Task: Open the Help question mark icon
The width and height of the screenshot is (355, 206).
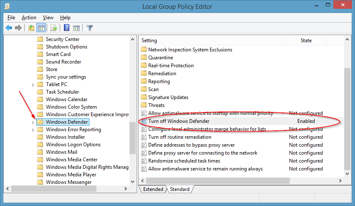Action: pyautogui.click(x=66, y=28)
